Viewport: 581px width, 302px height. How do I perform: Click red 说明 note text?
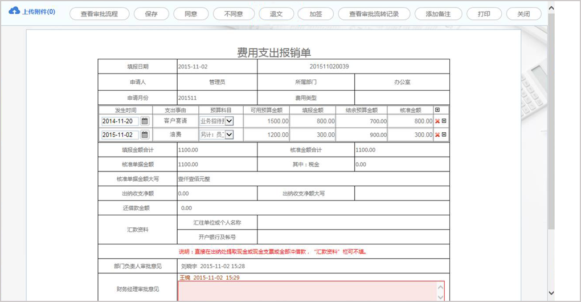273,252
